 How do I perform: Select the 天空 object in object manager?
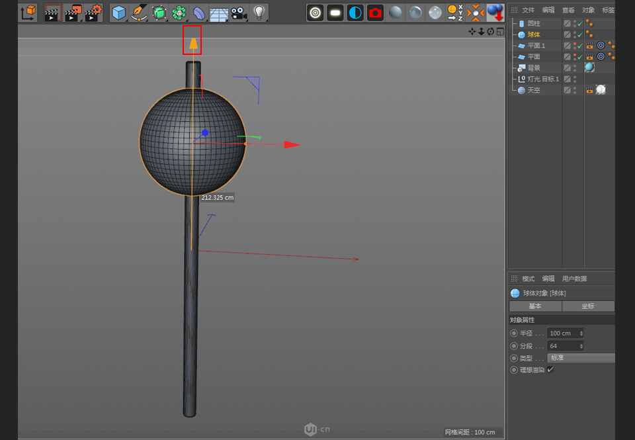coord(534,89)
